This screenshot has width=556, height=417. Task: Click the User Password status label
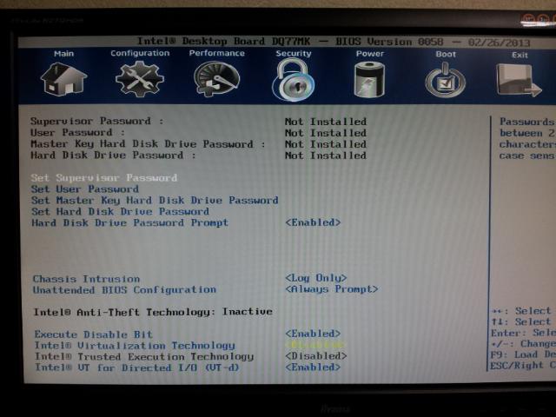[x=77, y=133]
